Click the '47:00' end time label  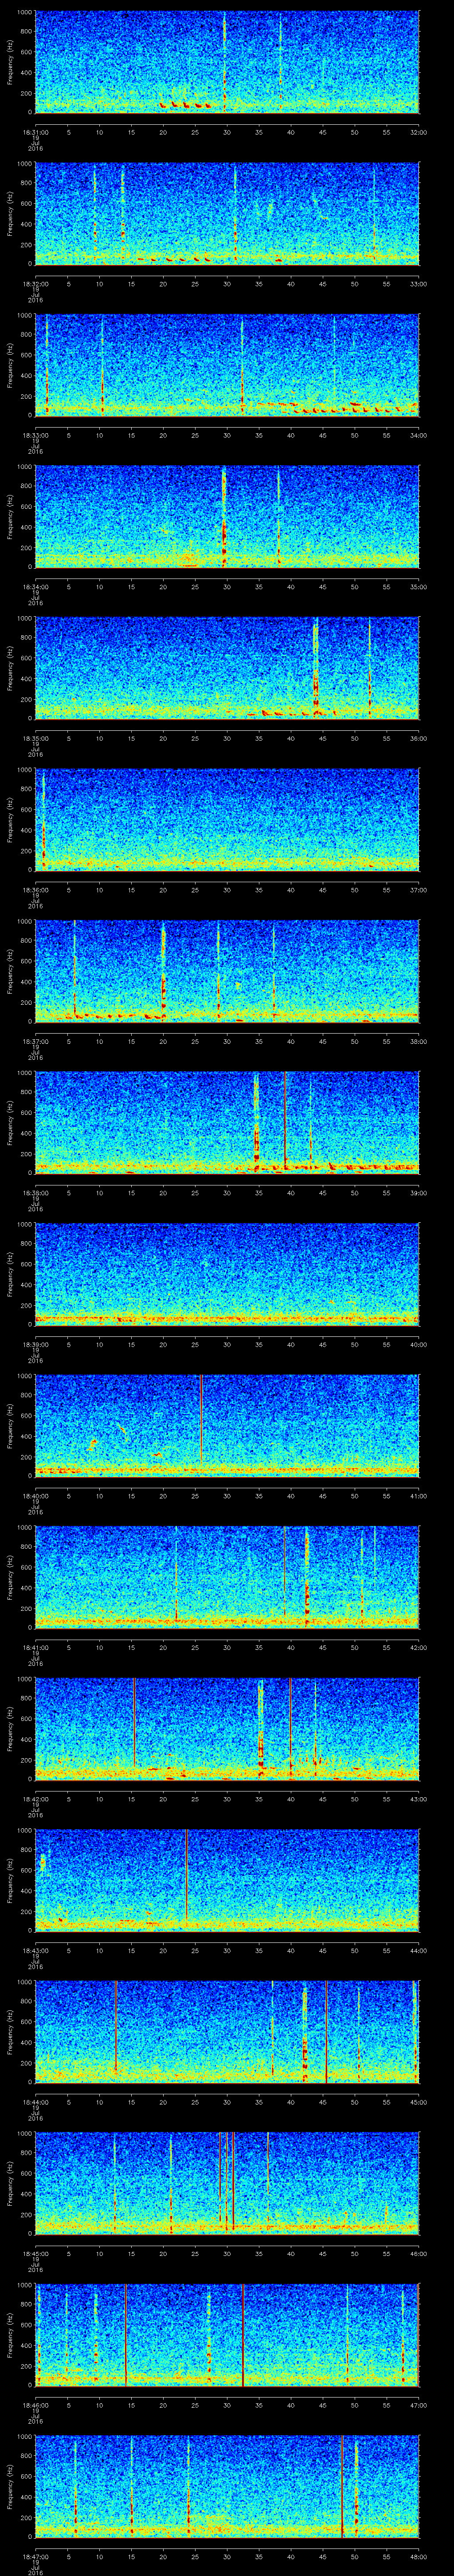coord(418,2405)
